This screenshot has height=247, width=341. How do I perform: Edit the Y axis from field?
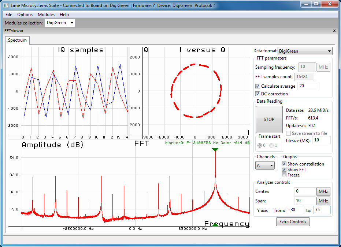[295, 210]
